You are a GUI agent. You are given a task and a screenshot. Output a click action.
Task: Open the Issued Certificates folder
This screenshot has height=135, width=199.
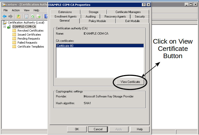click(29, 35)
